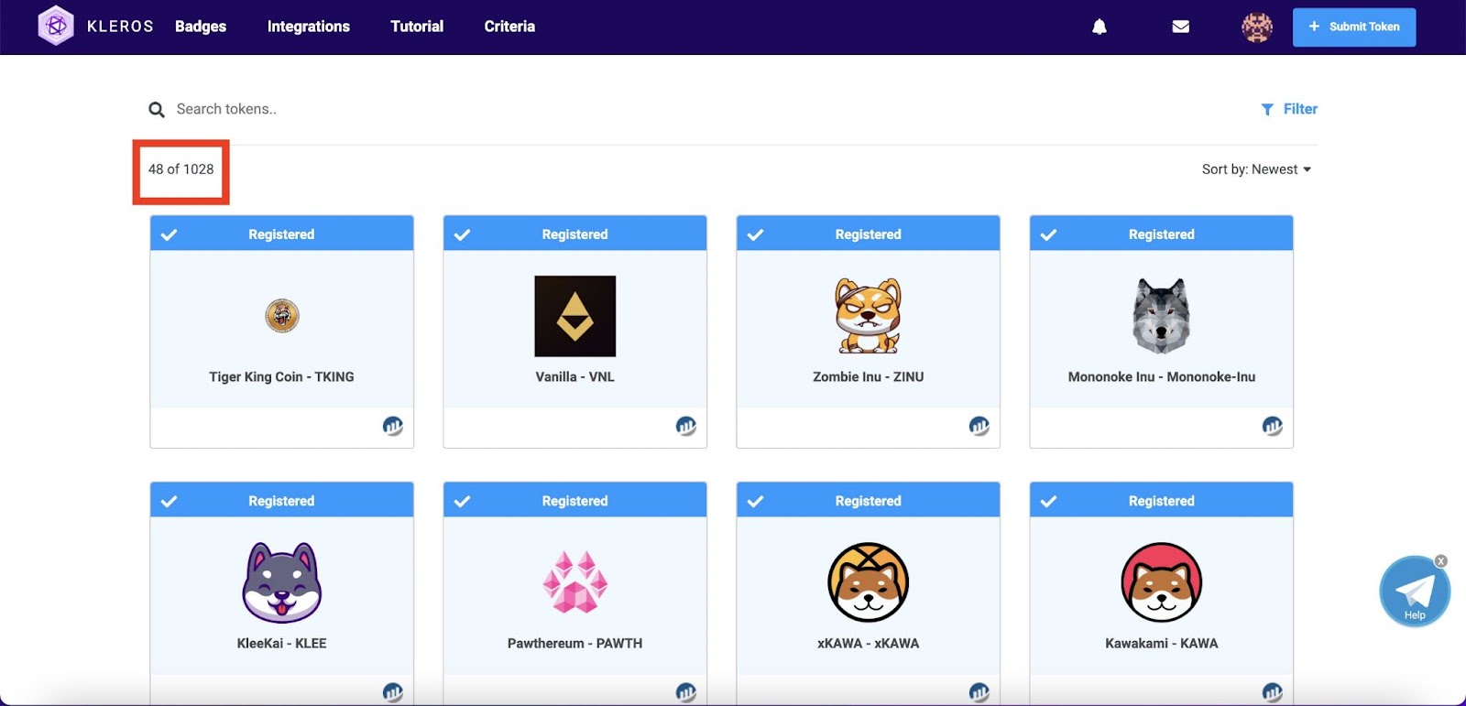The height and width of the screenshot is (706, 1466).
Task: Click the badge icon on Vanilla card
Action: click(686, 426)
